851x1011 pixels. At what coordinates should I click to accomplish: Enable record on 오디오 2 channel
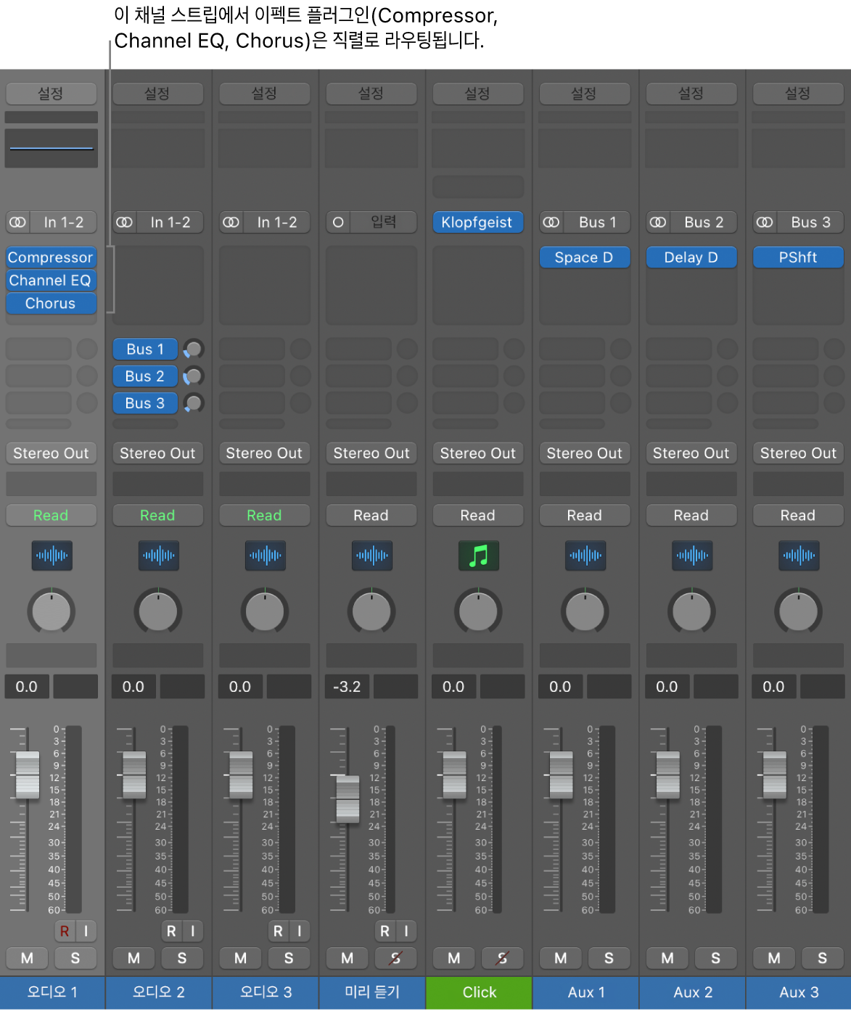click(171, 931)
